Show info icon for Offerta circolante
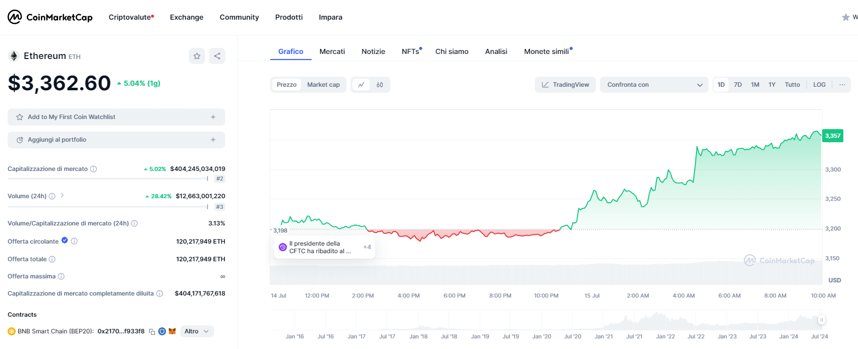This screenshot has height=349, width=858. [74, 241]
